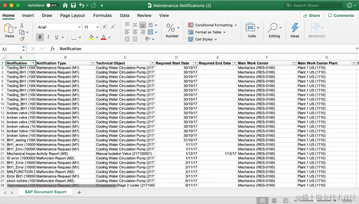The height and width of the screenshot is (204, 359).
Task: Click the Cut scissors icon
Action: [x=22, y=25]
